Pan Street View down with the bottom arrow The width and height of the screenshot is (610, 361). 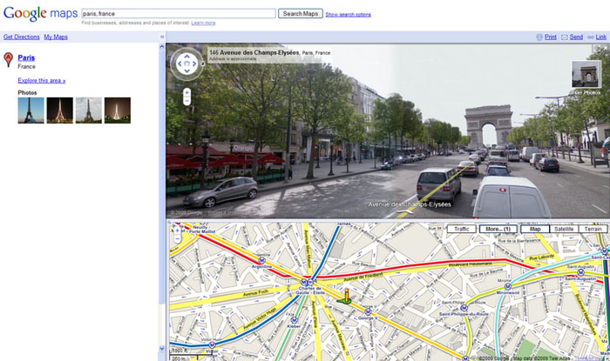tap(186, 70)
